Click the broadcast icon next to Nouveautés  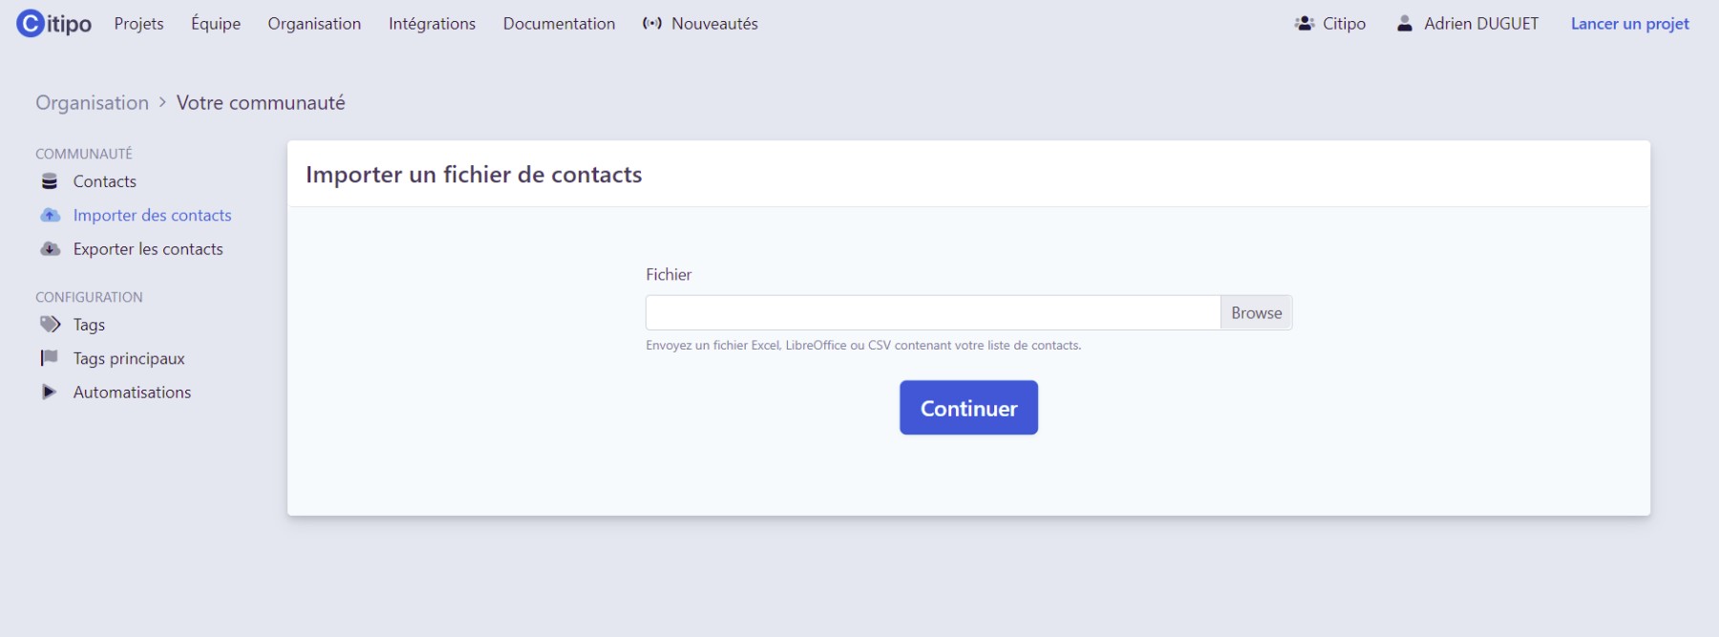652,24
